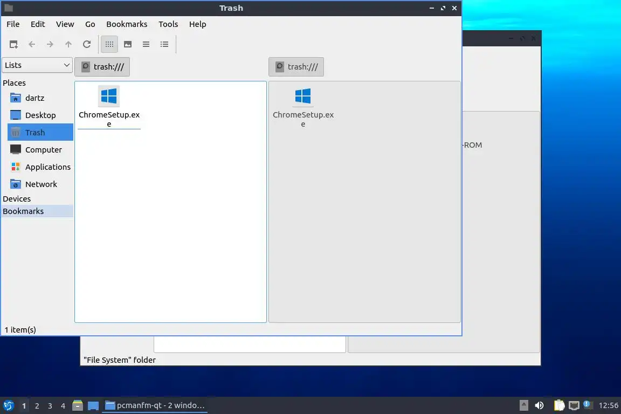Viewport: 621px width, 414px height.
Task: Click show desktop icon in taskbar
Action: [93, 405]
